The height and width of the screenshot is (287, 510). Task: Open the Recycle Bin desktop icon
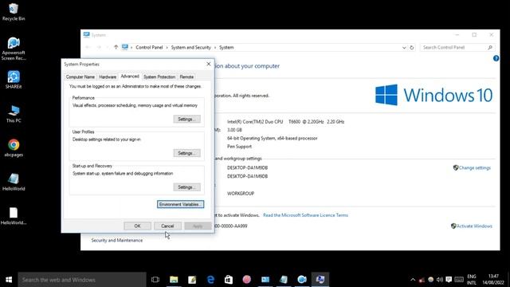14,12
